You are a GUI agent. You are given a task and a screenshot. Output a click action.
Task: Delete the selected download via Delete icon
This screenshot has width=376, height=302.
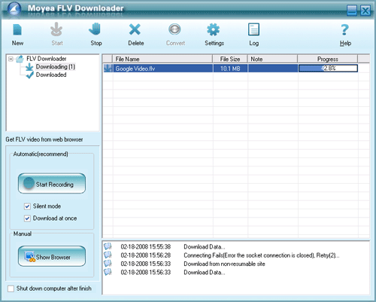coord(135,29)
